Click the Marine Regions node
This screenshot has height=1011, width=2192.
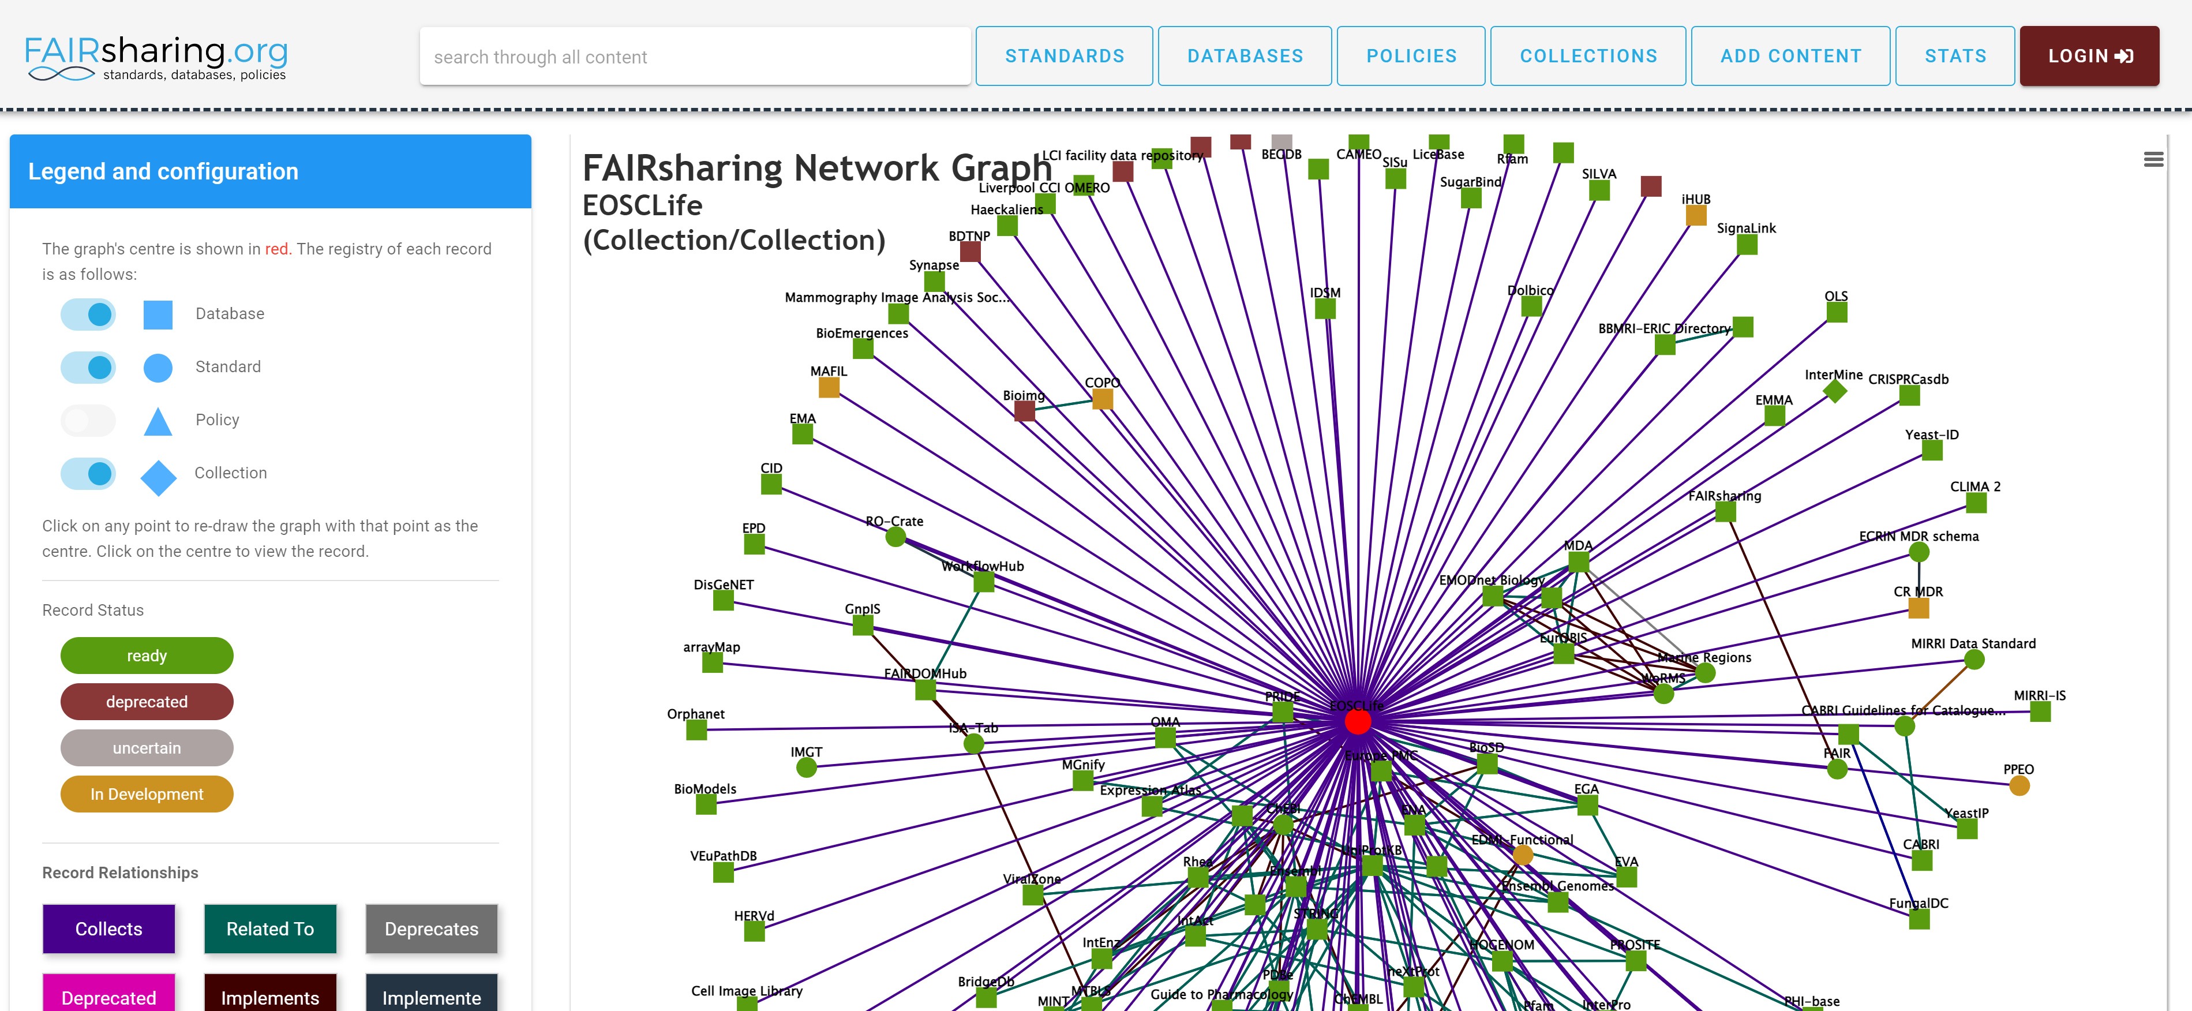1704,673
